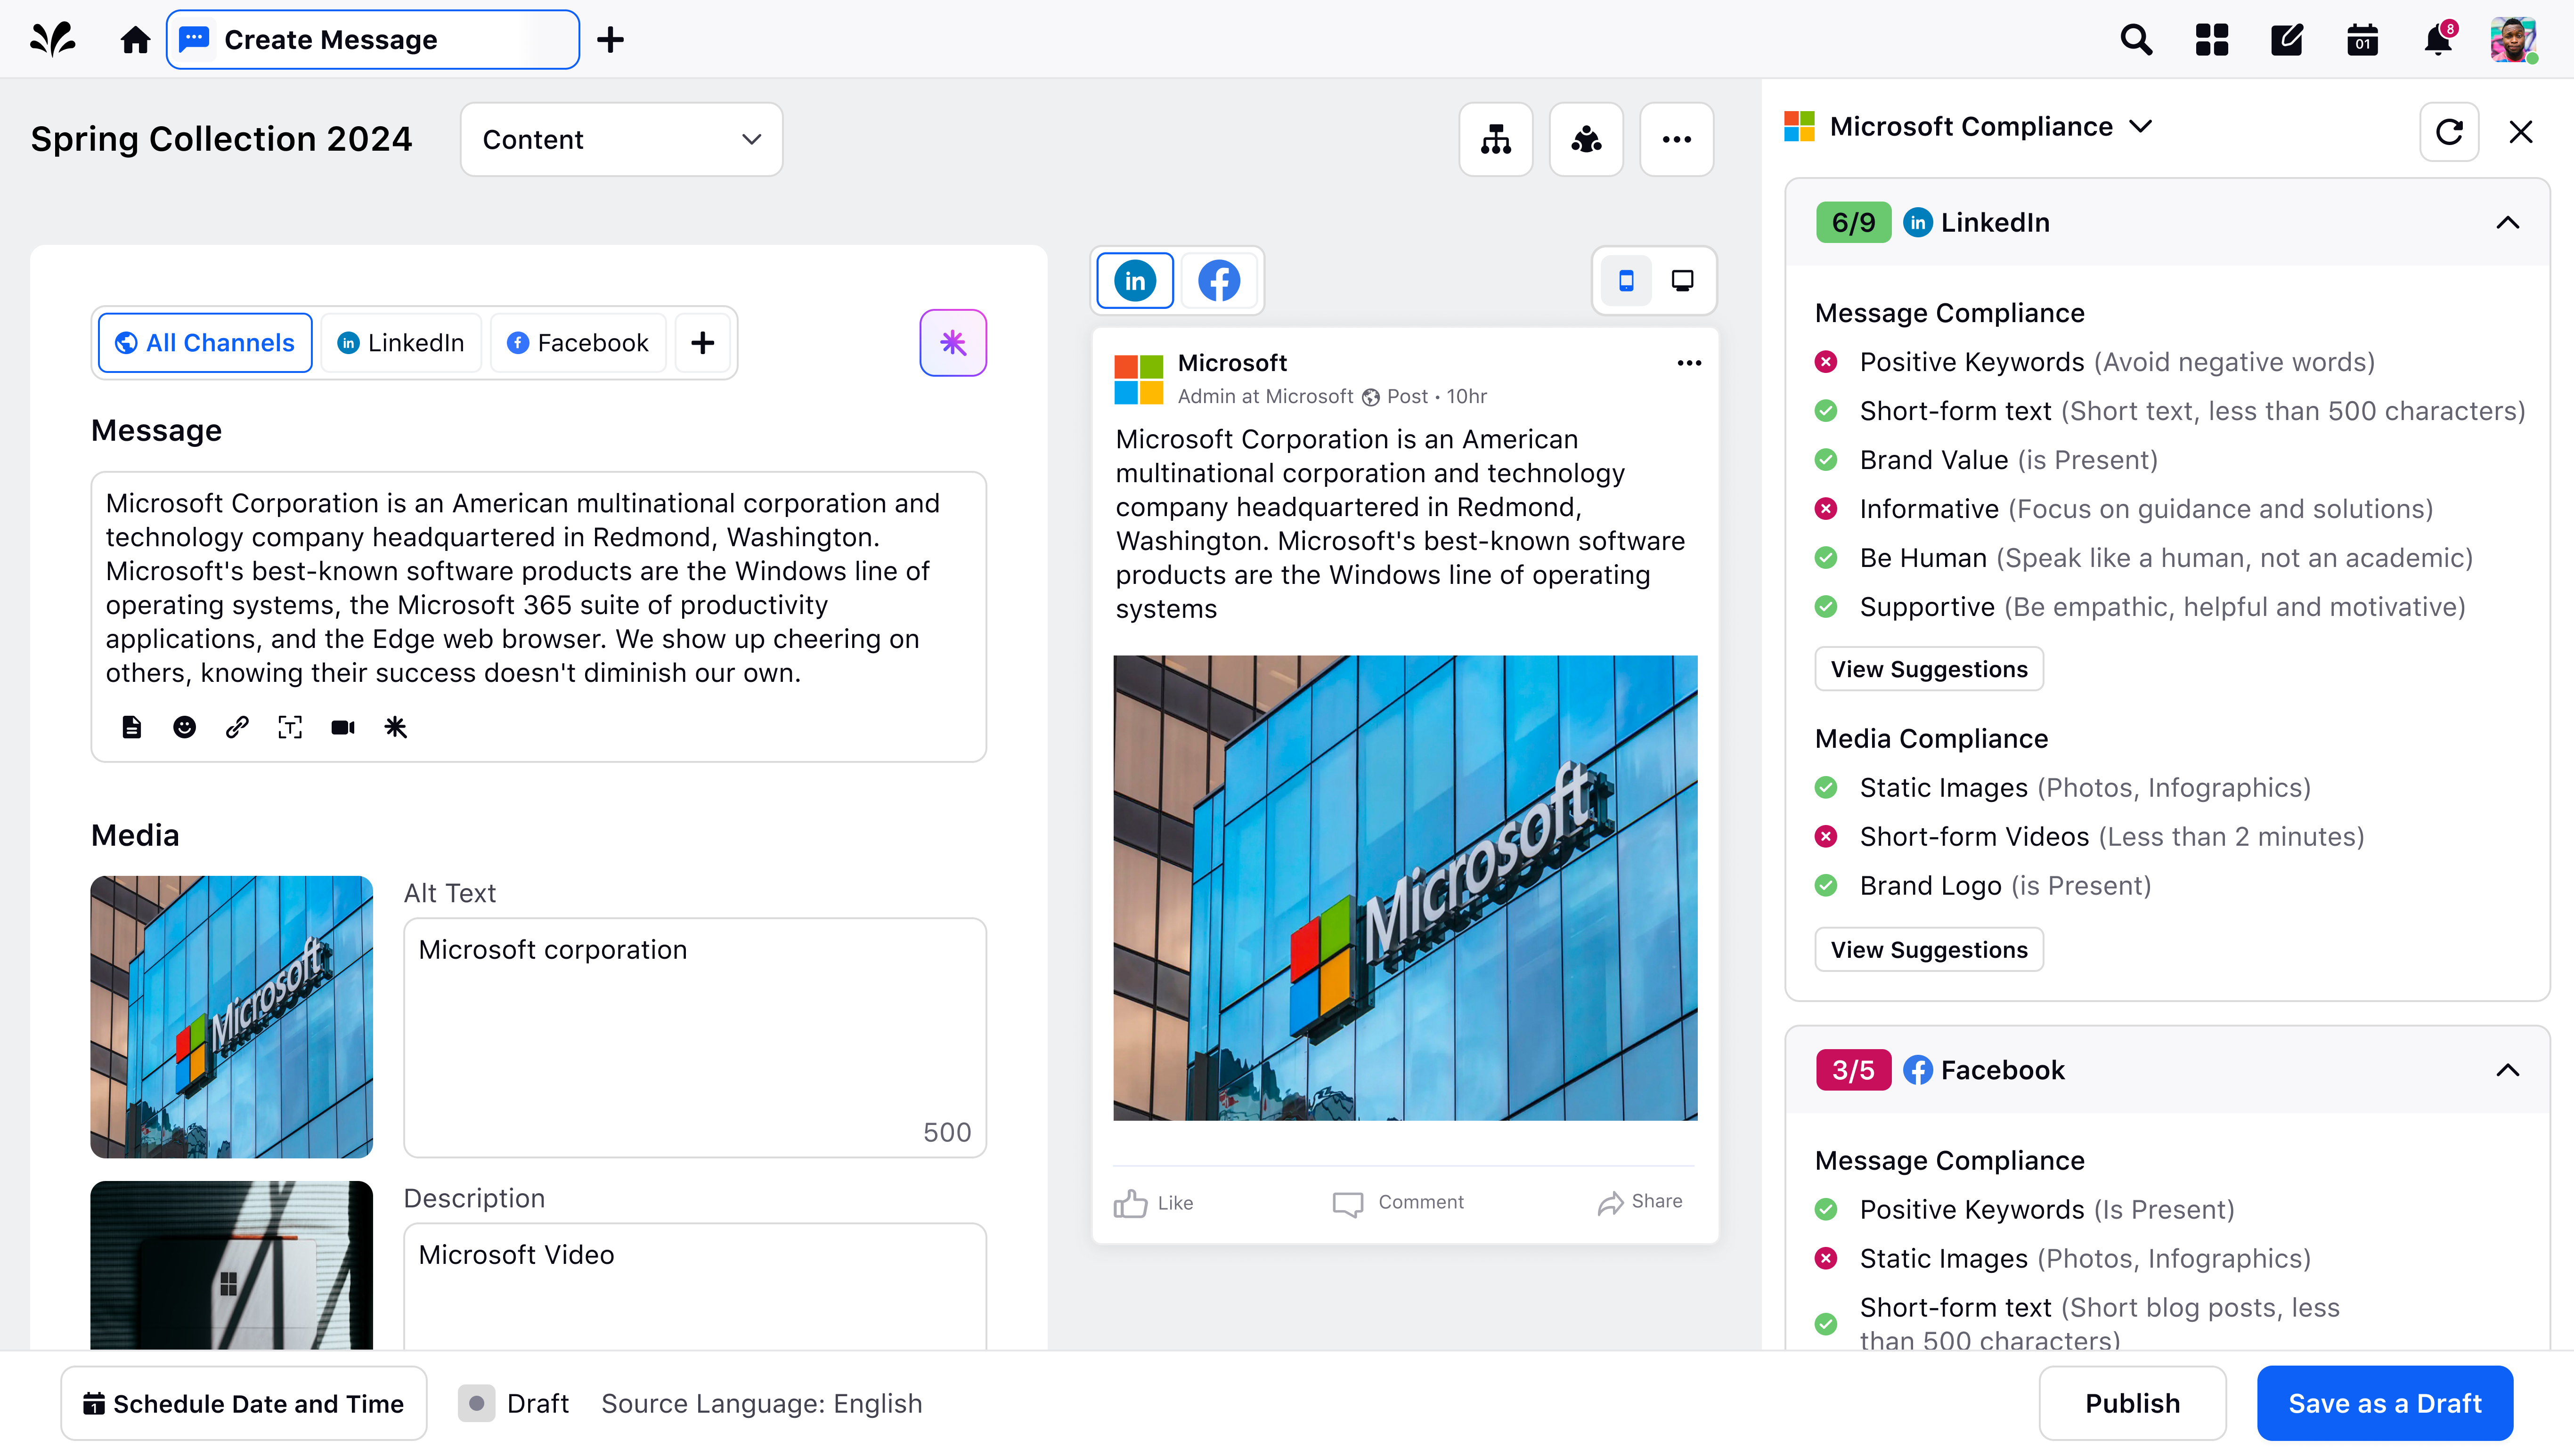Toggle the Draft status indicator

pos(477,1403)
